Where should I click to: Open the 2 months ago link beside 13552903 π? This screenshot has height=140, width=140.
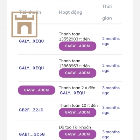click(111, 41)
